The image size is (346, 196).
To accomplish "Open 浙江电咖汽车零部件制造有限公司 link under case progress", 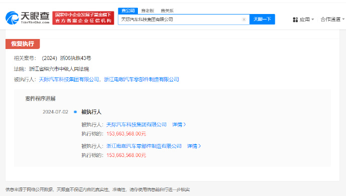I will pyautogui.click(x=144, y=146).
